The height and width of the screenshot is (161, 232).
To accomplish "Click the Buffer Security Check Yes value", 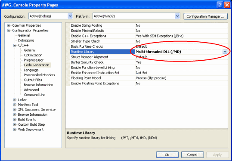I will (x=139, y=62).
